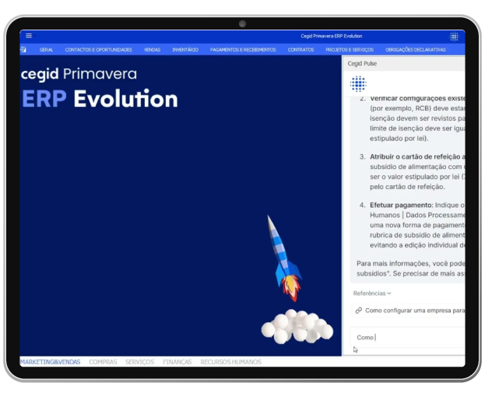Click the Cegid Pulse dotted logo
485x397 pixels.
click(358, 83)
